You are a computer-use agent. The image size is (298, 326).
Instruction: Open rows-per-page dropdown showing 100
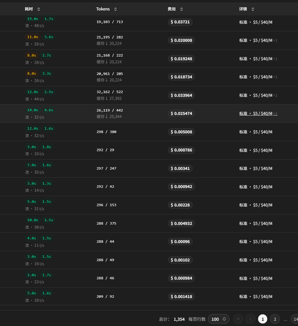pyautogui.click(x=219, y=319)
